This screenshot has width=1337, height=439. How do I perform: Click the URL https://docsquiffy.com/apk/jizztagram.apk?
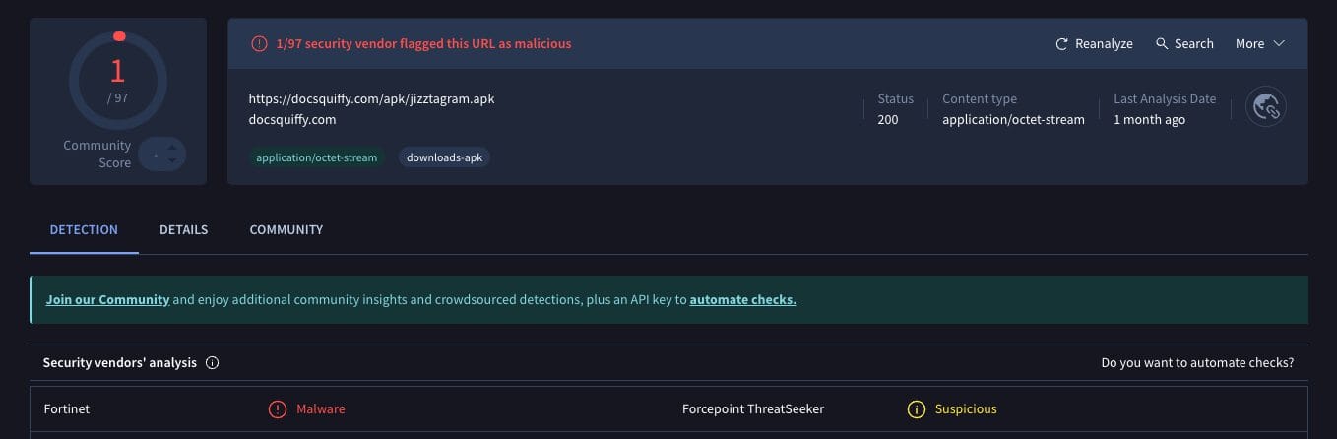click(x=372, y=99)
